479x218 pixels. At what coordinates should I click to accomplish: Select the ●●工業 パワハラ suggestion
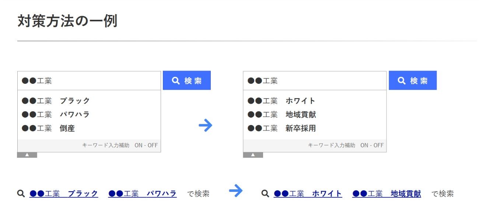(x=56, y=114)
